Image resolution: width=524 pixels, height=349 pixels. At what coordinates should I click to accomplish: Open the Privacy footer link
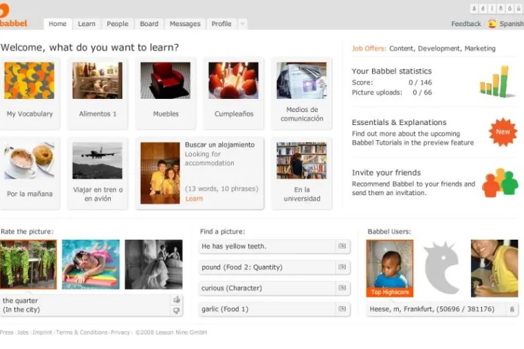coord(120,333)
